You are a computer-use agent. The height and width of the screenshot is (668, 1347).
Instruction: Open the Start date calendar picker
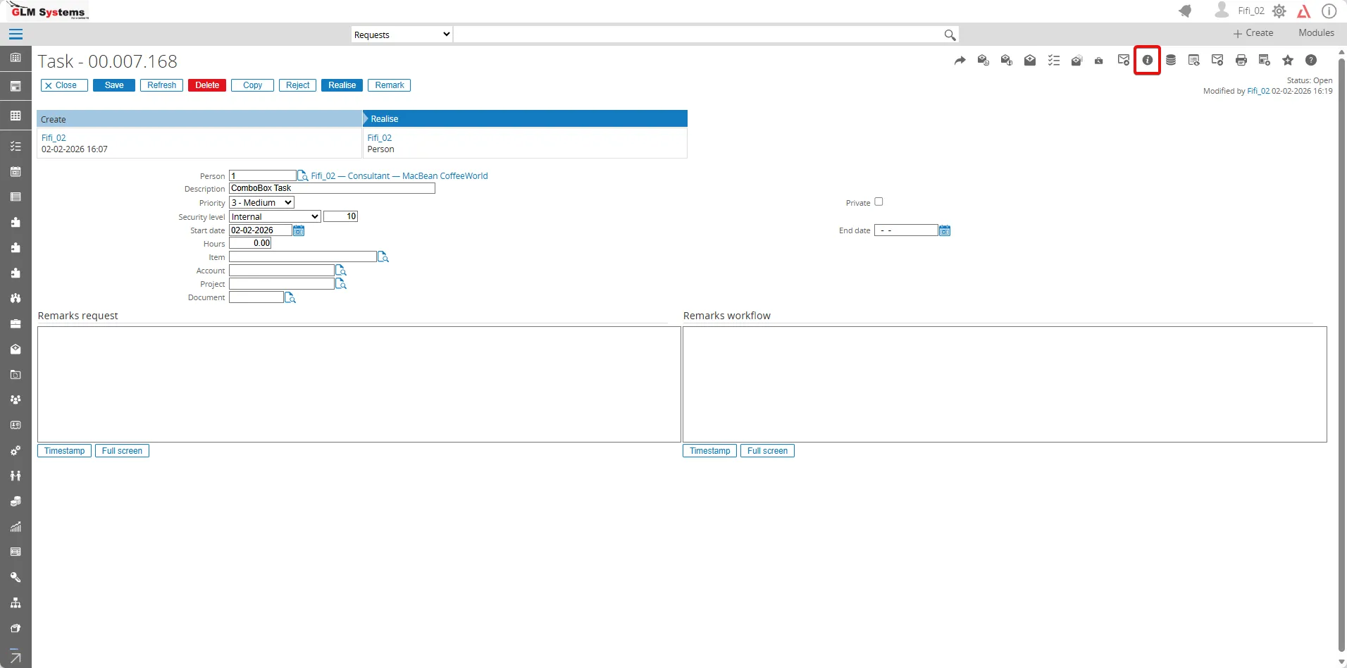pyautogui.click(x=299, y=230)
